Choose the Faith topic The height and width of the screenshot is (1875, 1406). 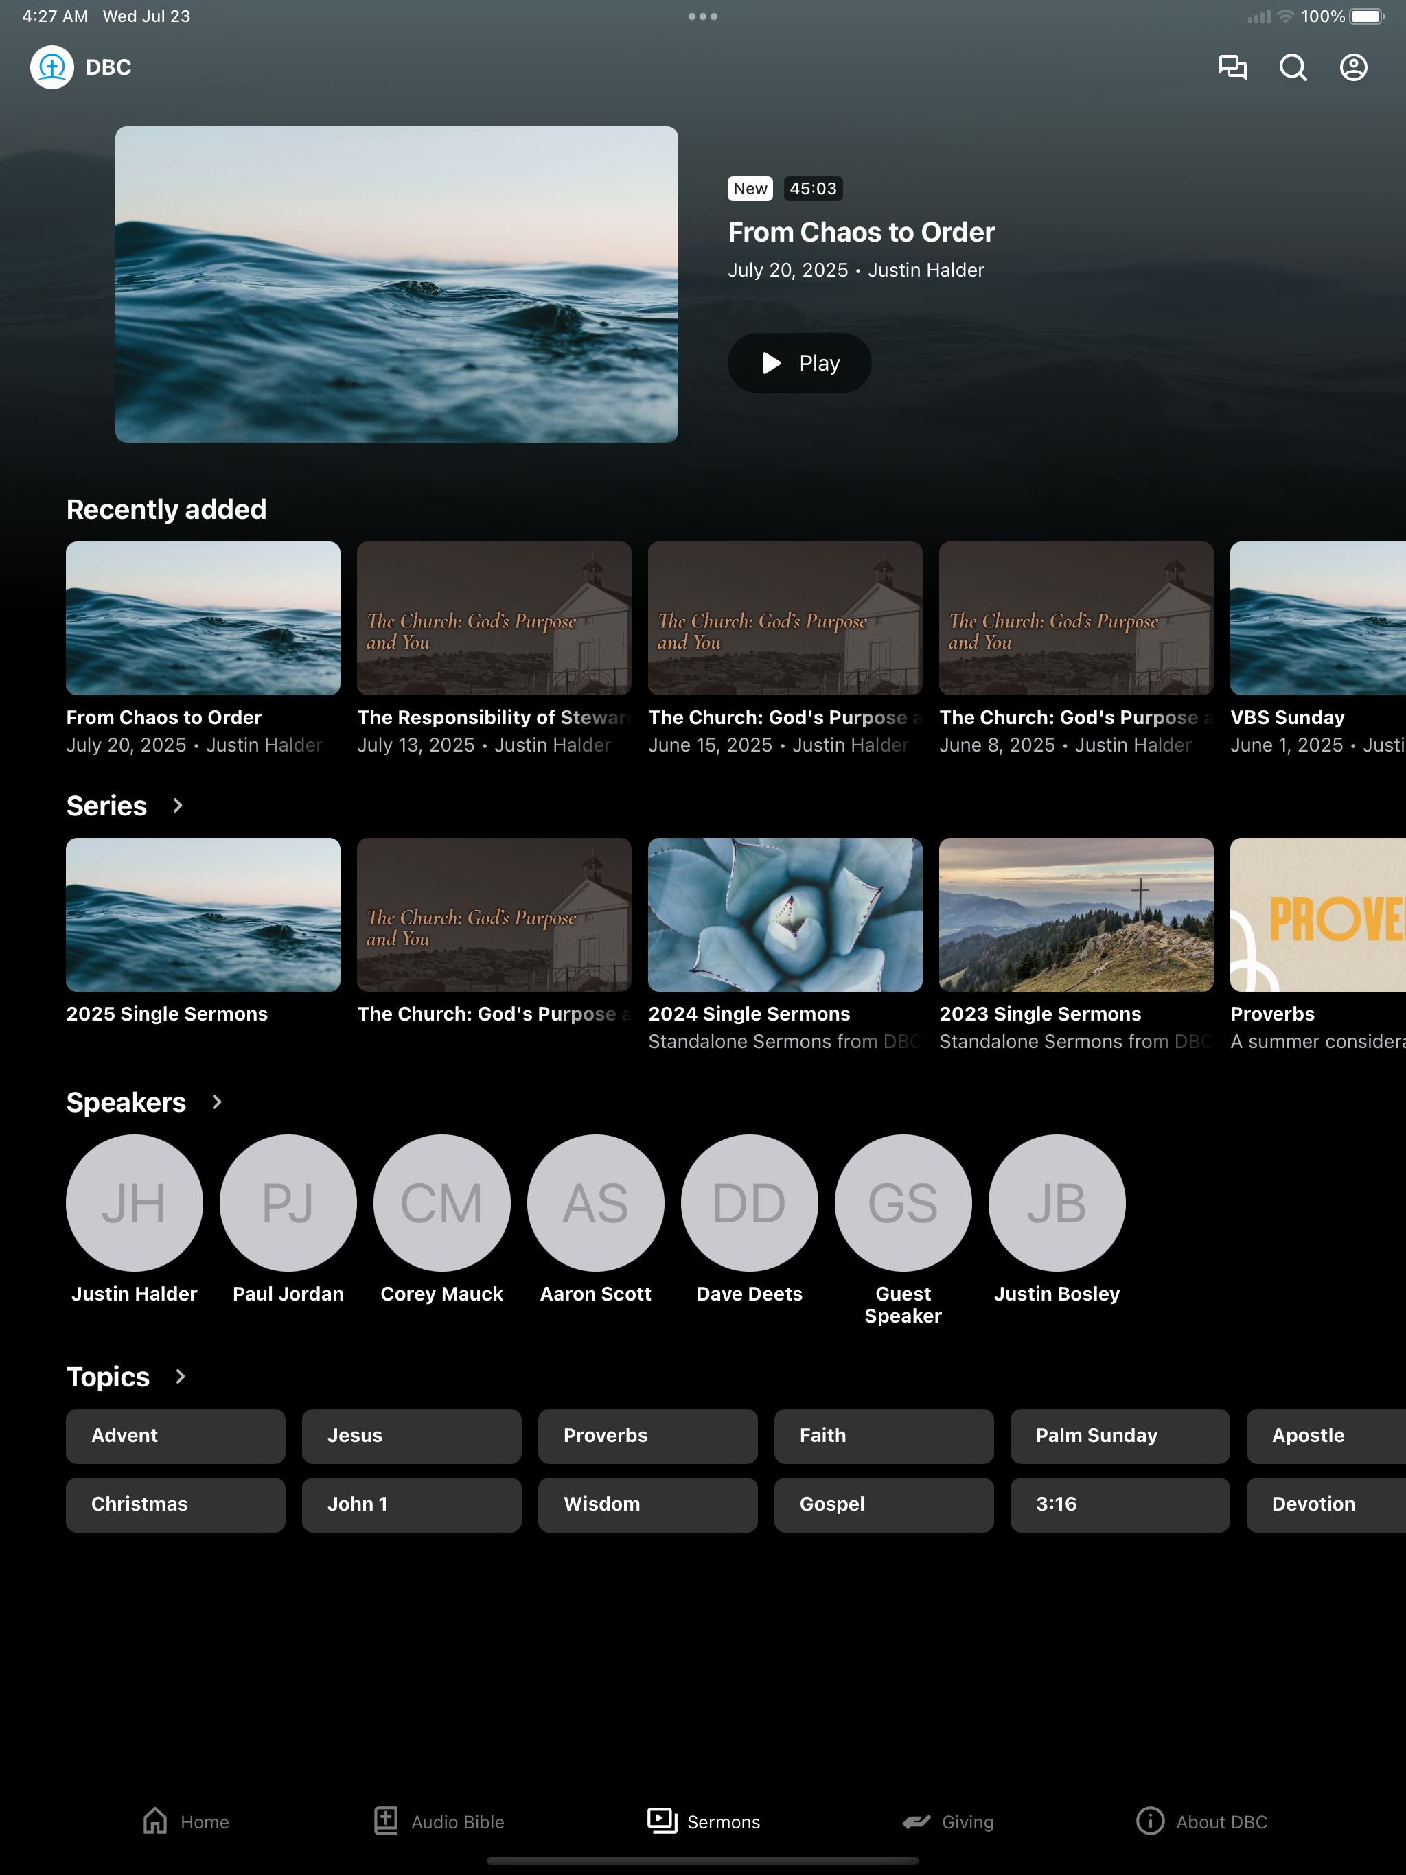coord(884,1436)
